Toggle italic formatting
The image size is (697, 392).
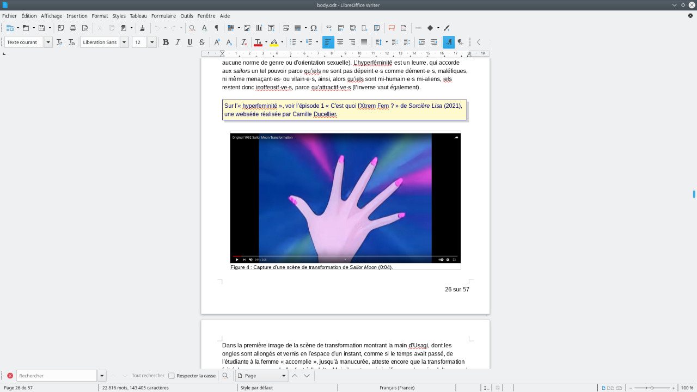tap(178, 42)
